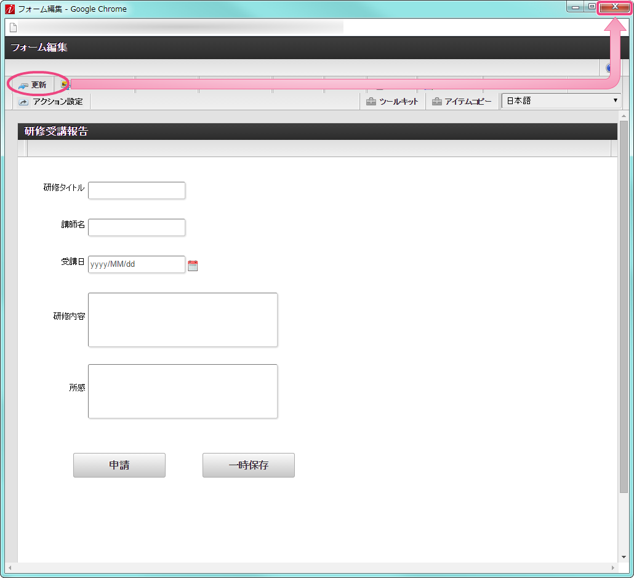Click the page icon in address bar
Viewport: 634px width, 578px height.
(14, 28)
